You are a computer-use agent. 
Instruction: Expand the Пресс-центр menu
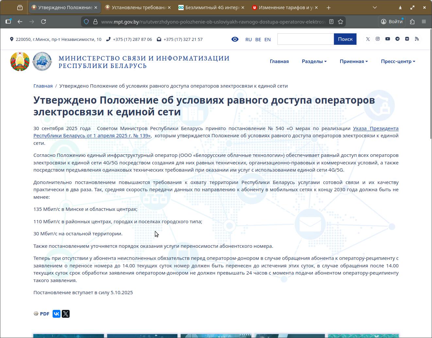tap(398, 61)
